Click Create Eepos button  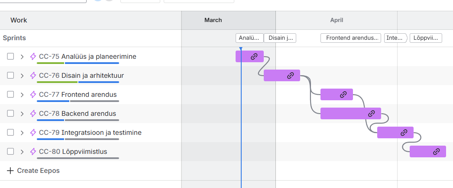click(33, 171)
